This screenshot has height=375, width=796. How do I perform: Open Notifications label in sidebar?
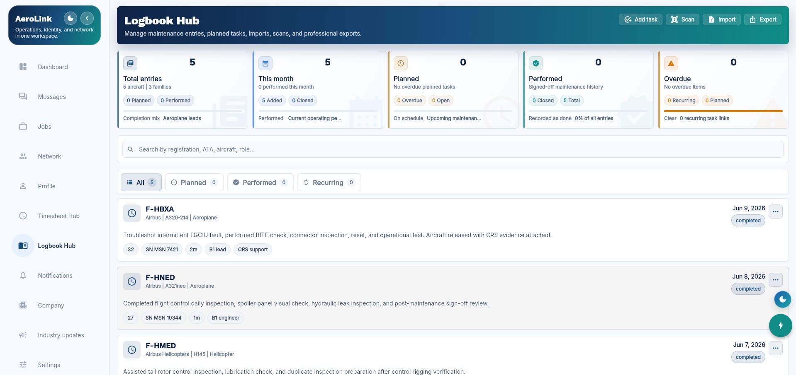(x=55, y=276)
